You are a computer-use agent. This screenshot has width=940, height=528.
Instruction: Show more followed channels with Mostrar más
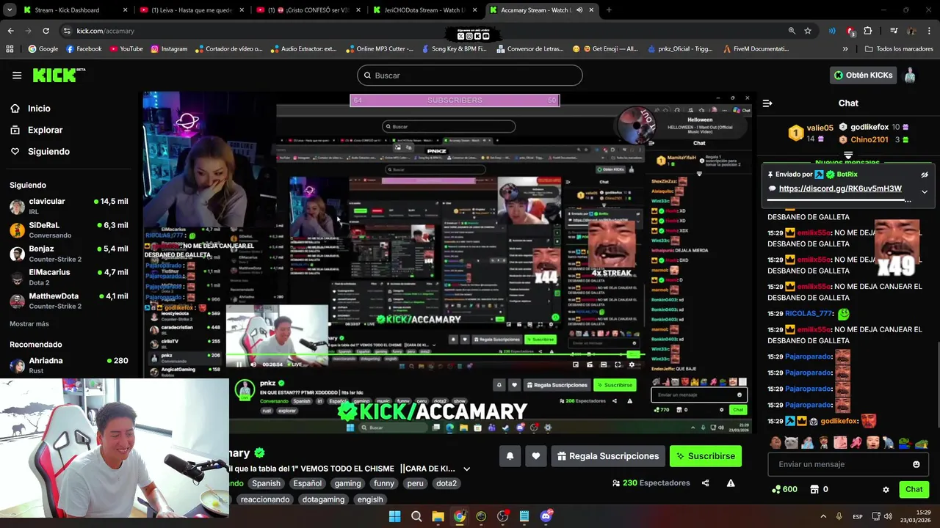pos(29,323)
